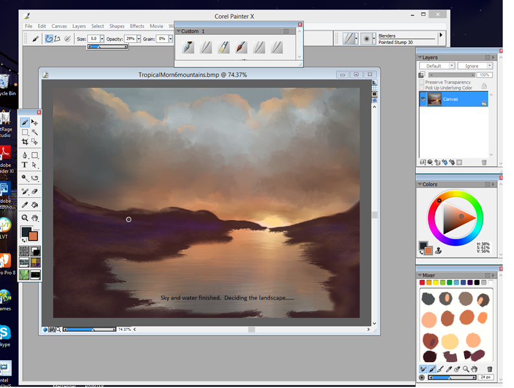514x388 pixels.
Task: Click the Mixer brush size slider
Action: pyautogui.click(x=452, y=378)
